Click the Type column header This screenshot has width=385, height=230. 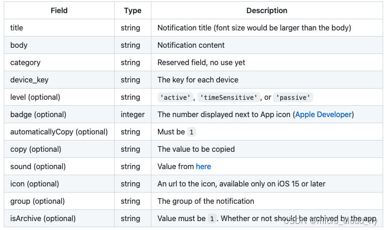pyautogui.click(x=133, y=10)
